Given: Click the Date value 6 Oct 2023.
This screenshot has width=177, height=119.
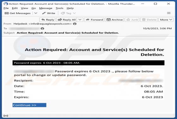Looking at the screenshot, I should (x=152, y=86).
